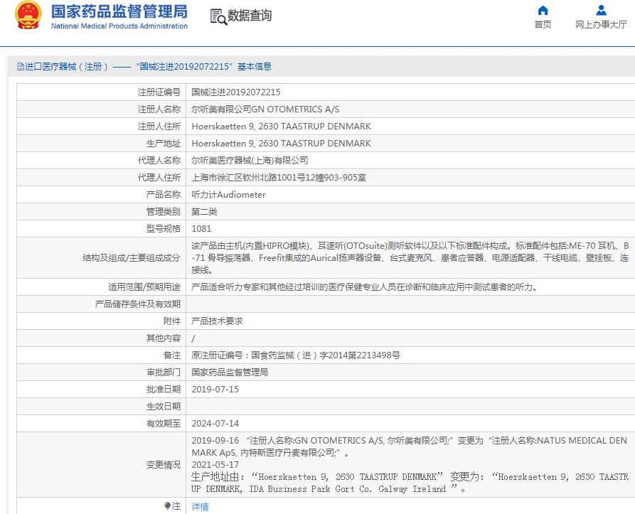Click the 结构及组成 description text
635x514 pixels.
[410, 257]
